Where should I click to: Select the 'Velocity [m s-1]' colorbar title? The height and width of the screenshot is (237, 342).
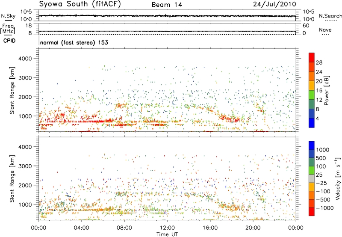point(338,178)
